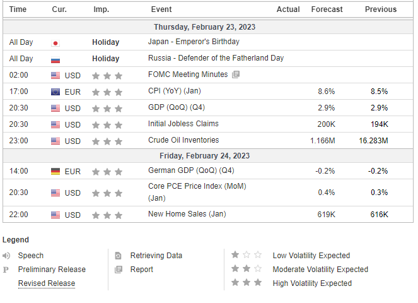The image size is (418, 303).
Task: Click the Speech megaphone icon in legend
Action: pyautogui.click(x=6, y=256)
